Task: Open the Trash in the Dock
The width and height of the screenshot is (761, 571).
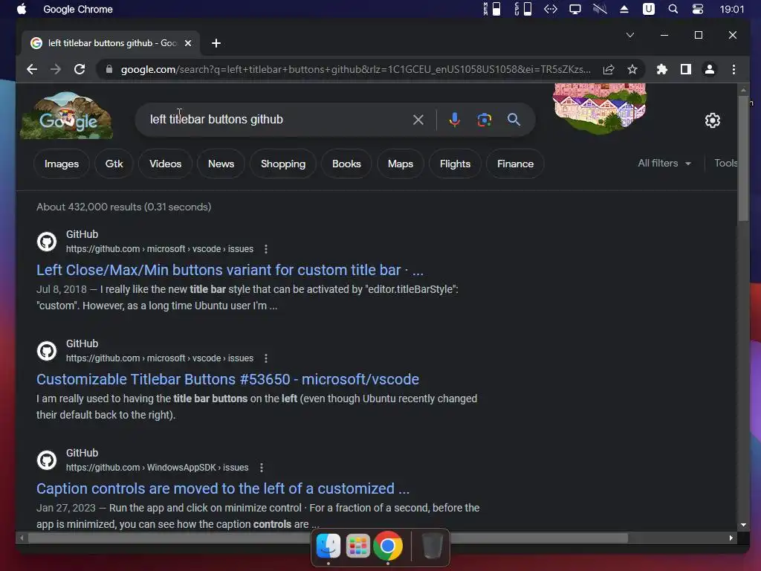Action: point(432,546)
